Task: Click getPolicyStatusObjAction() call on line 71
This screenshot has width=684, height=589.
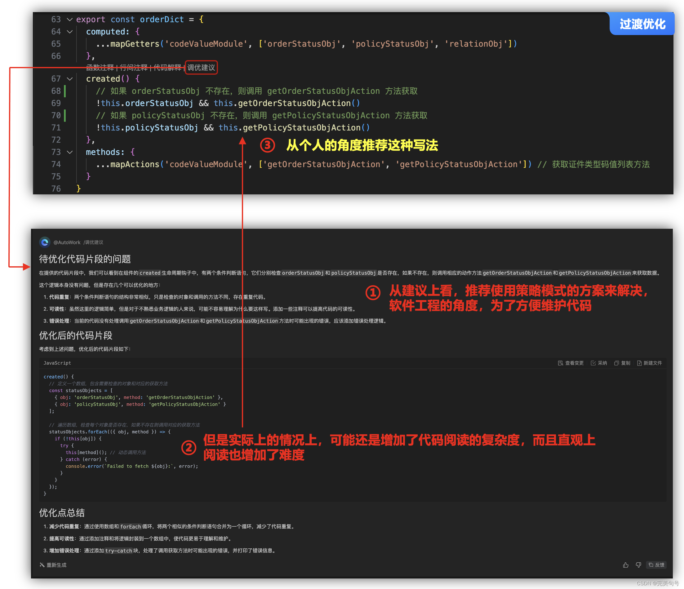Action: [x=306, y=128]
